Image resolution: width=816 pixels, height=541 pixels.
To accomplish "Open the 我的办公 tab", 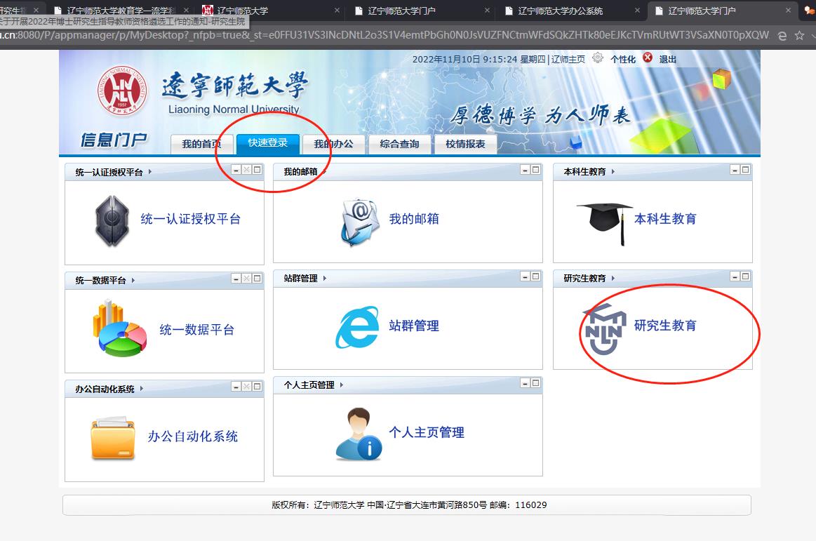I will [x=333, y=145].
